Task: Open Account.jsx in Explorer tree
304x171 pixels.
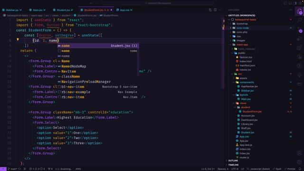Action: (247, 116)
